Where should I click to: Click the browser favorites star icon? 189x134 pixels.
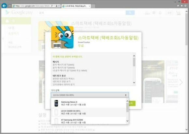pyautogui.click(x=182, y=6)
